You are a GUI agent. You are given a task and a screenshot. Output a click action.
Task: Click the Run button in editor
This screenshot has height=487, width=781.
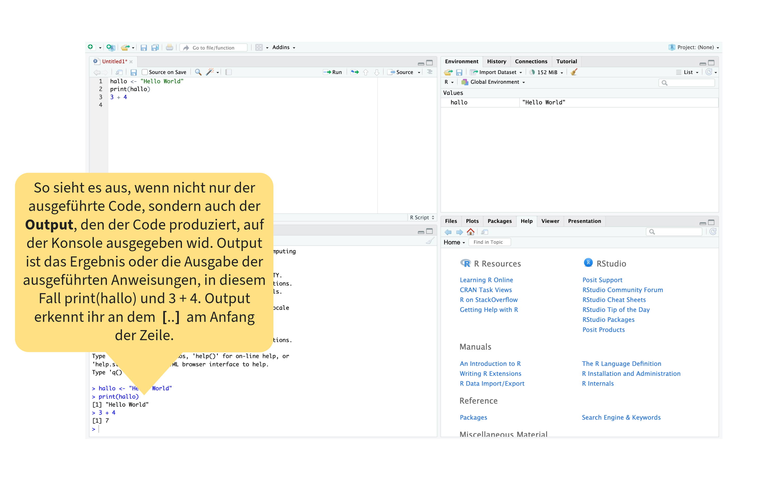(333, 72)
